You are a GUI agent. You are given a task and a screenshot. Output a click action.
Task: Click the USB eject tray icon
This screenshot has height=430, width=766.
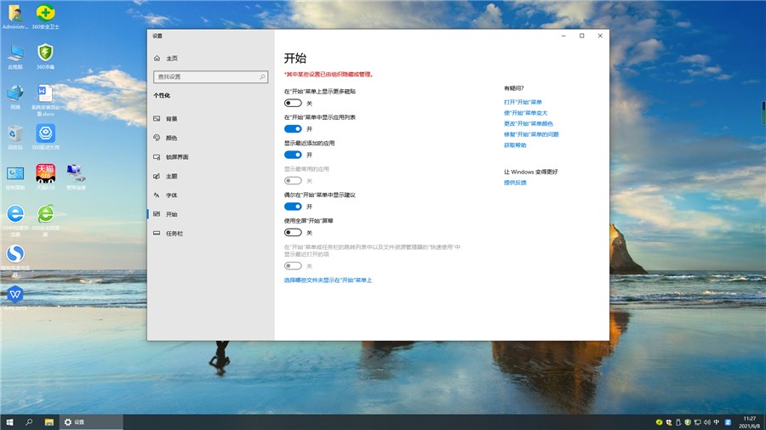pyautogui.click(x=678, y=422)
